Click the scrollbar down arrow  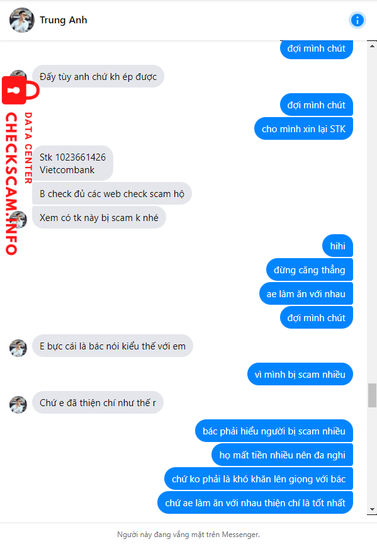pos(372,509)
